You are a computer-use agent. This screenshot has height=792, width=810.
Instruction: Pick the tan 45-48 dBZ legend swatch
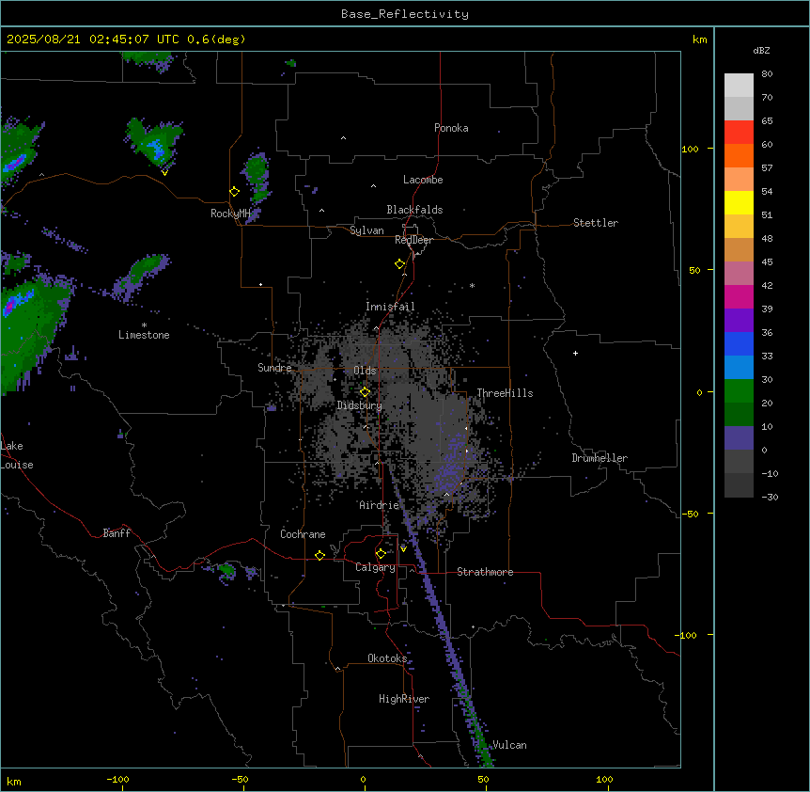[x=739, y=249]
